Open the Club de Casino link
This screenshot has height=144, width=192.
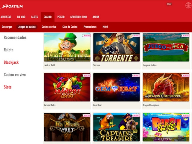70,27
